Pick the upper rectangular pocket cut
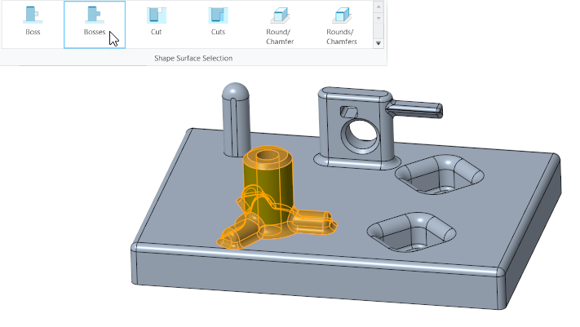Screen dimensions: 580x327 [440, 175]
